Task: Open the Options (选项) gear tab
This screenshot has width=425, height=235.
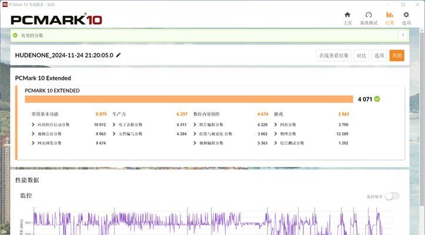Action: (406, 18)
